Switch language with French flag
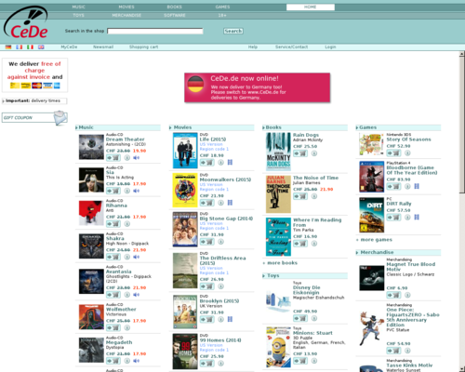The image size is (465, 372). click(20, 46)
